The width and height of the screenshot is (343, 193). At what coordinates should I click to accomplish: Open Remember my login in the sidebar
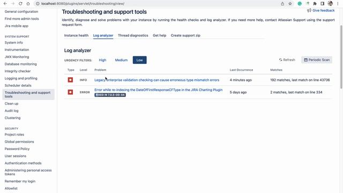pos(20,181)
